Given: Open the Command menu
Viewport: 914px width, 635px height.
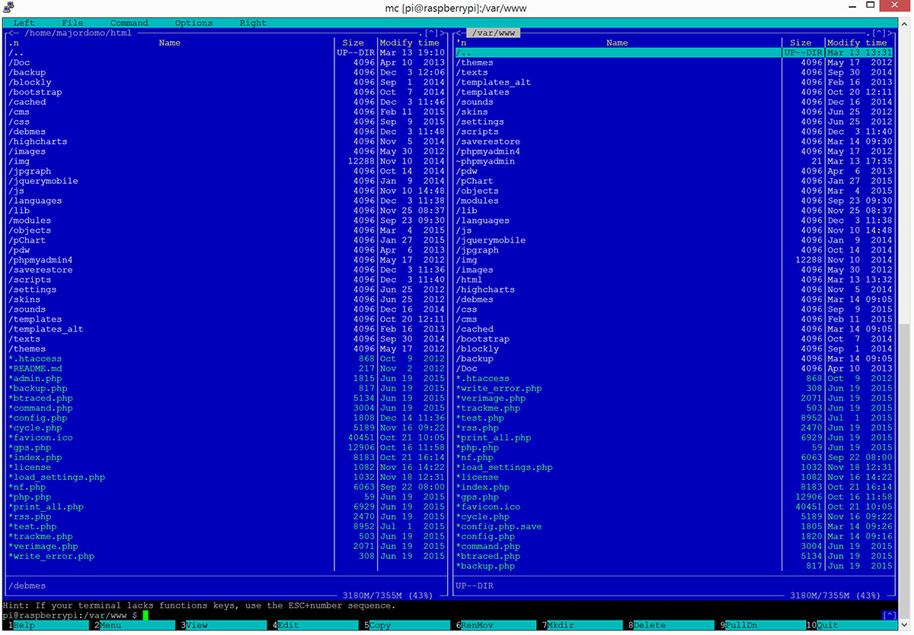Looking at the screenshot, I should coord(129,23).
